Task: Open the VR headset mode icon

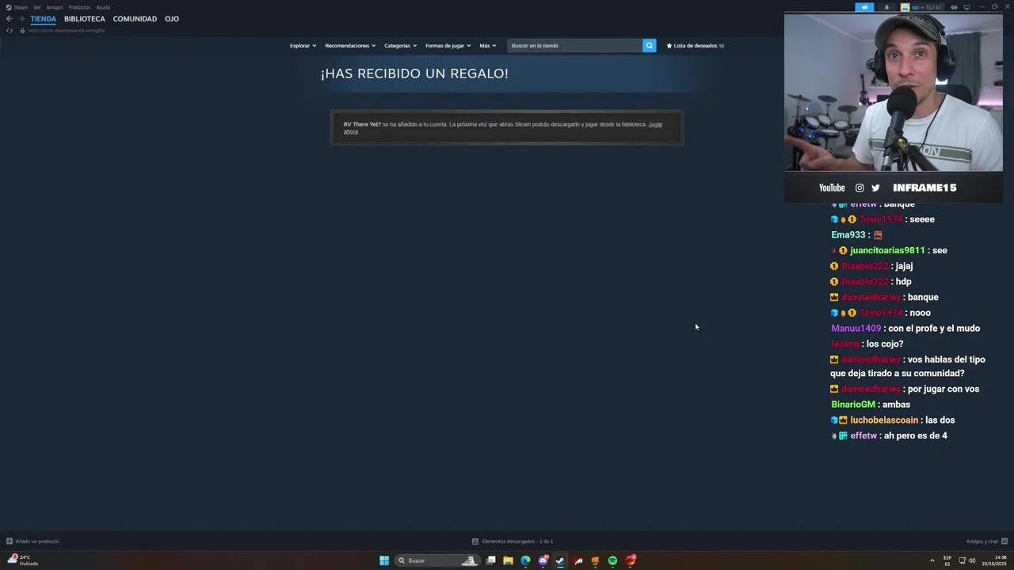Action: click(x=954, y=7)
